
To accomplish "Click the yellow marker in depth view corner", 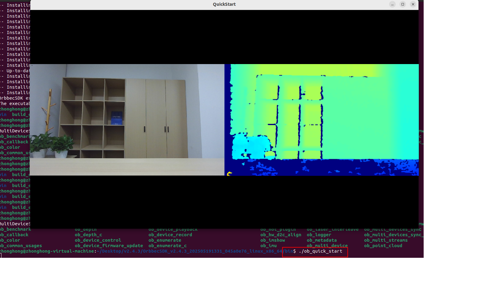I will click(x=229, y=174).
